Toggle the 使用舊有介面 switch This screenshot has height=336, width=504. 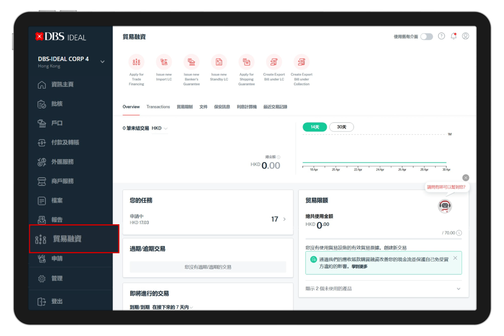click(x=426, y=37)
